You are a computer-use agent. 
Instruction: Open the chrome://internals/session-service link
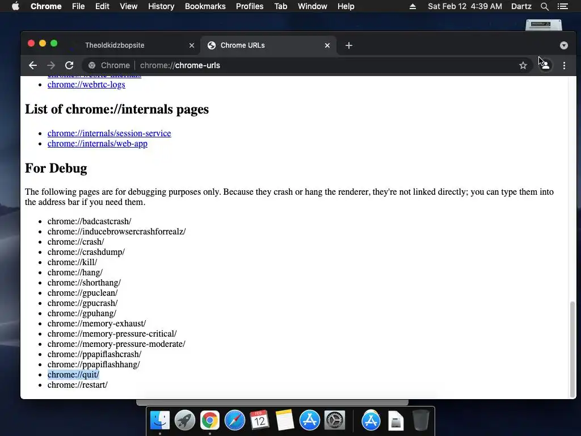coord(110,133)
